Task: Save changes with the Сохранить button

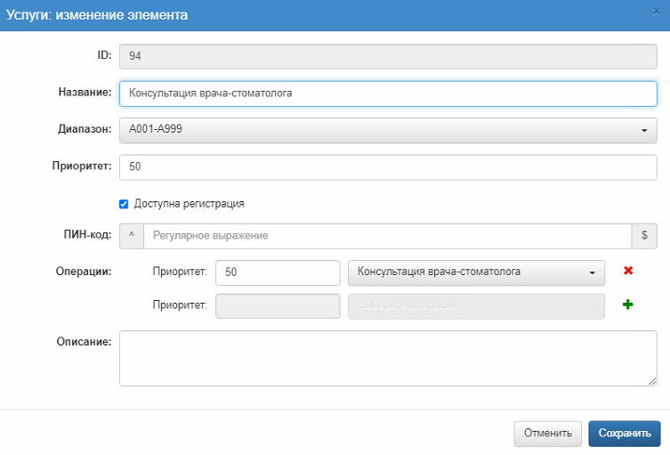Action: pyautogui.click(x=624, y=434)
